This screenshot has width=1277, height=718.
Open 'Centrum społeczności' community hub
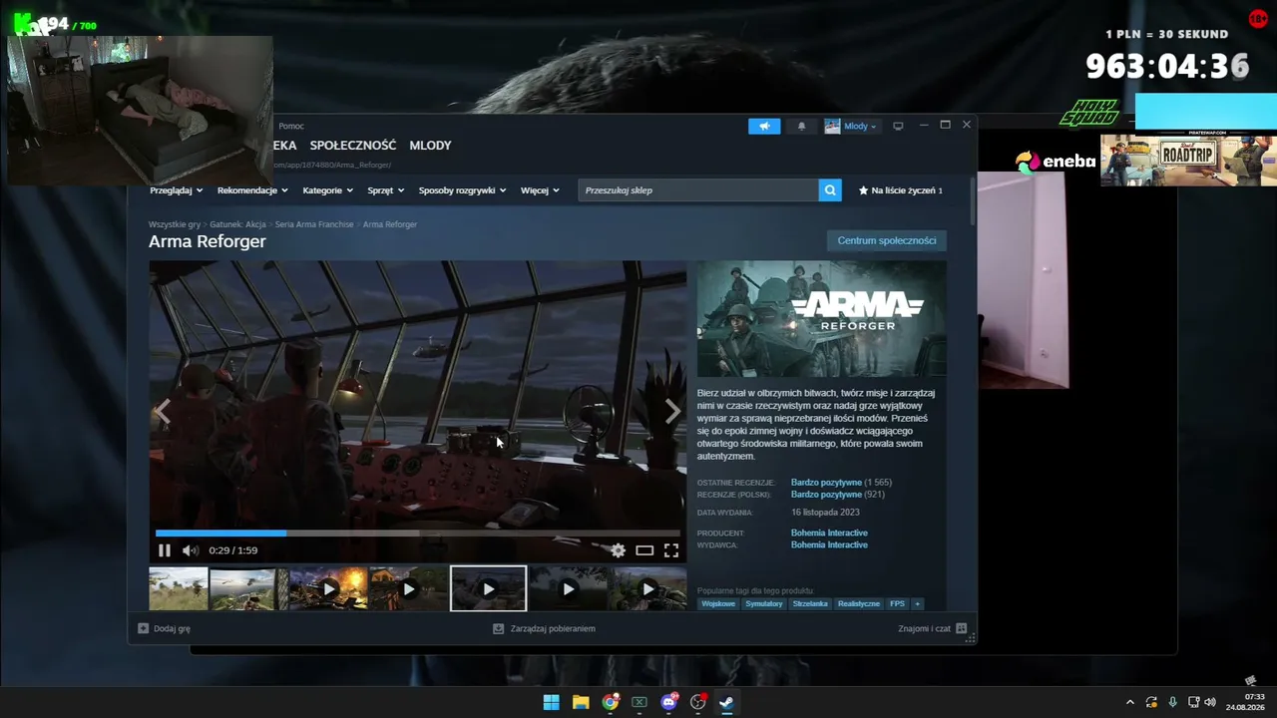pyautogui.click(x=887, y=240)
